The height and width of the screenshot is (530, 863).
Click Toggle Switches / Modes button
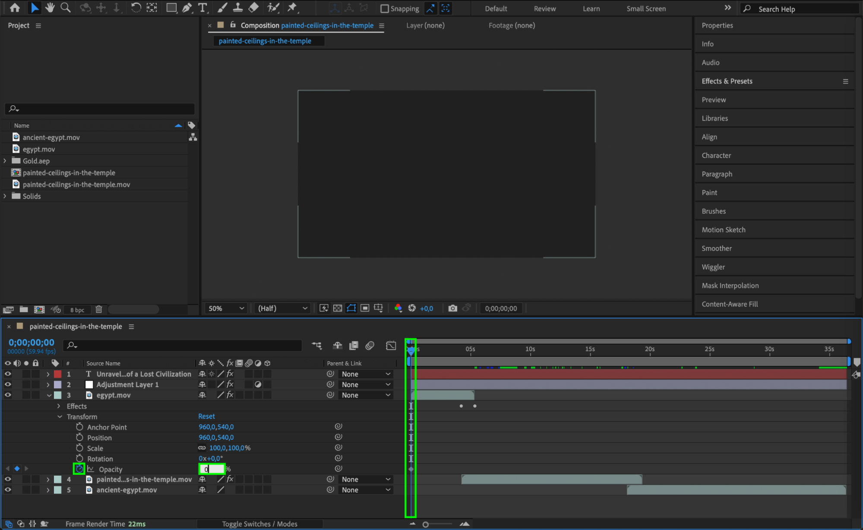click(259, 524)
